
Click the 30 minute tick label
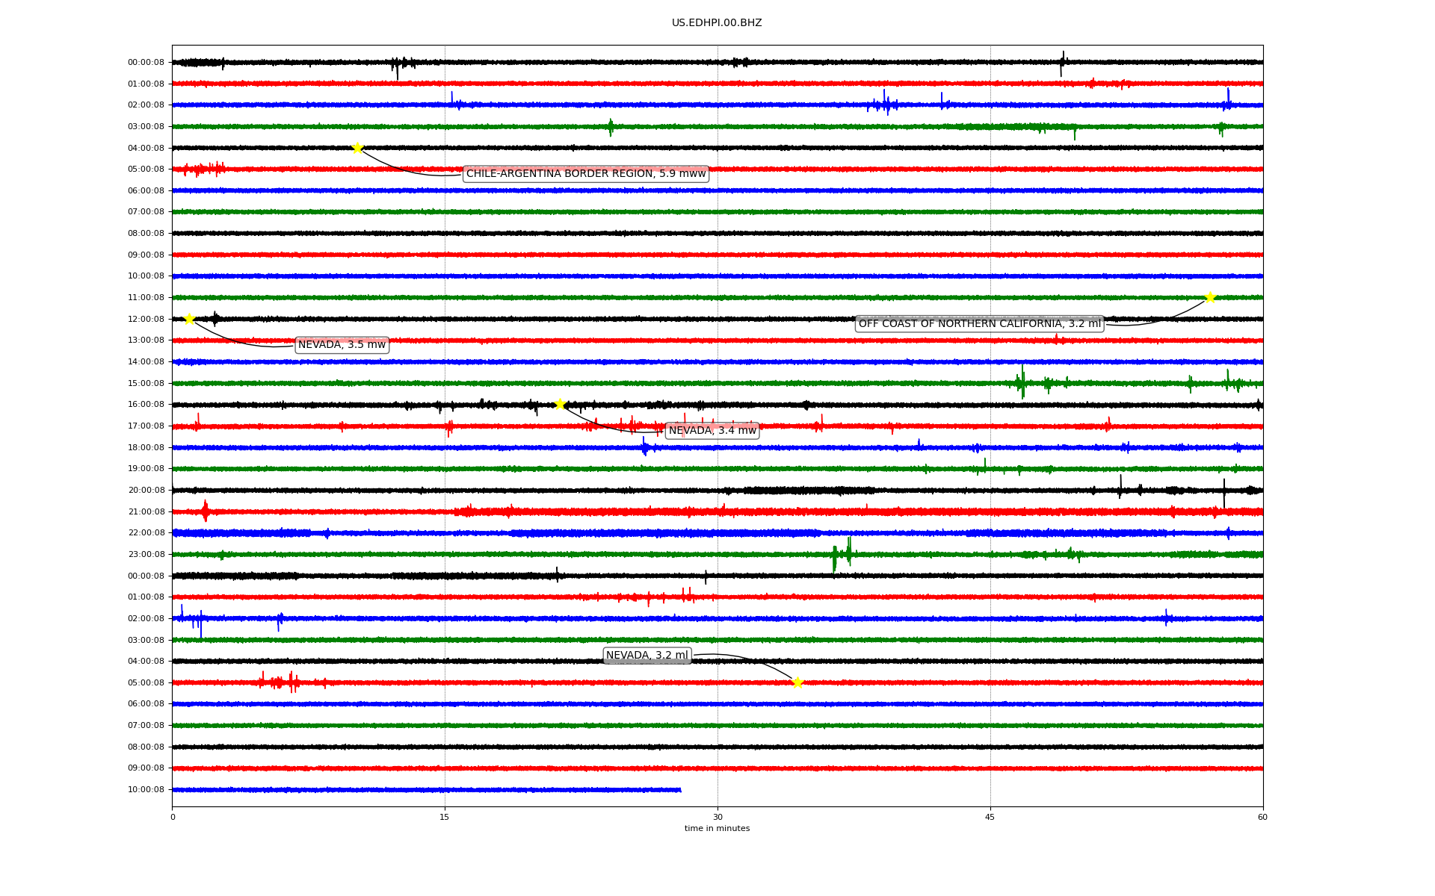717,817
